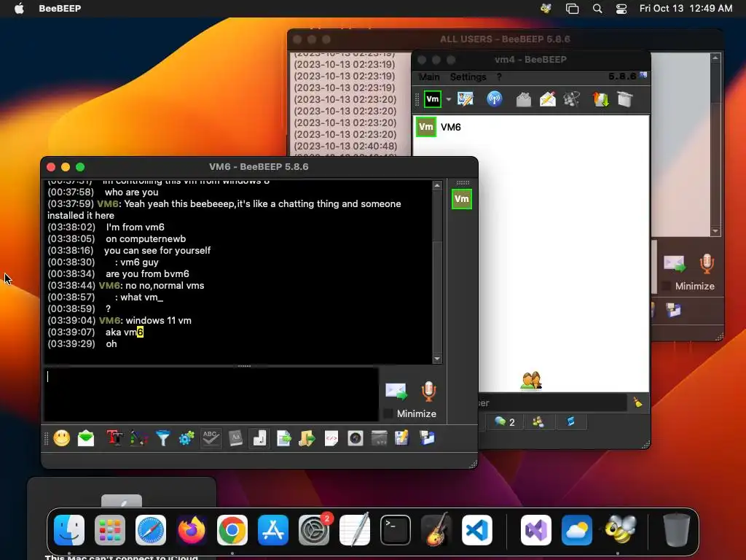Click message 'windows 11 vm' in chat
Viewport: 746px width, 560px height.
pyautogui.click(x=158, y=321)
